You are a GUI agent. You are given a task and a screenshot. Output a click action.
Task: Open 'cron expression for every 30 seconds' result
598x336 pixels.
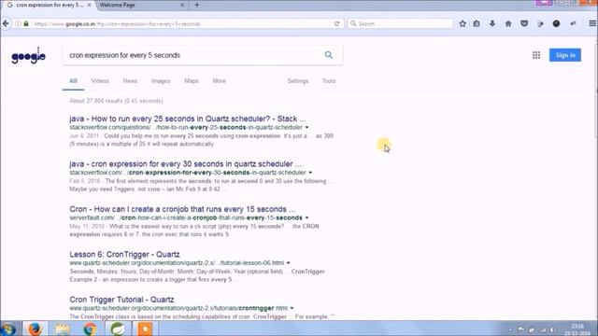pyautogui.click(x=185, y=164)
